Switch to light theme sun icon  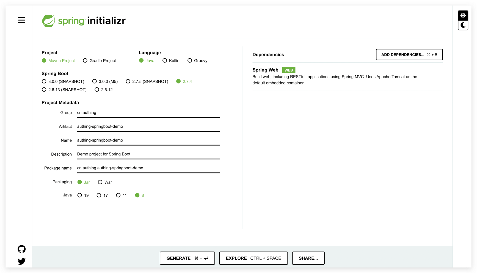tap(463, 15)
